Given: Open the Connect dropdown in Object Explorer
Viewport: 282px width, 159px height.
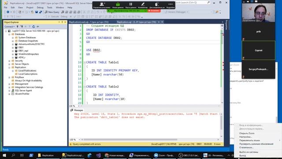Looking at the screenshot, I should (x=9, y=26).
